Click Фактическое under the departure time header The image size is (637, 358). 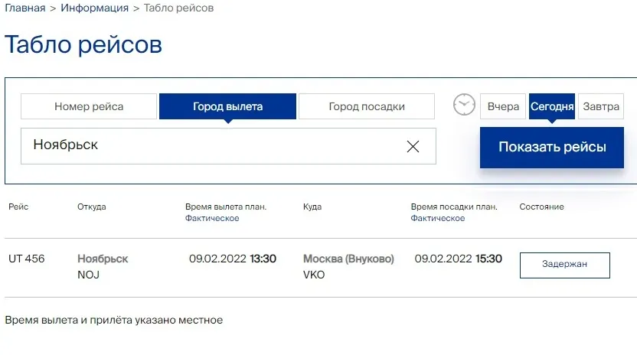click(212, 219)
